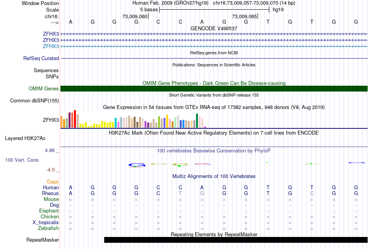
Task: Open the Common dbSNP(155) track label
Action: click(x=34, y=100)
